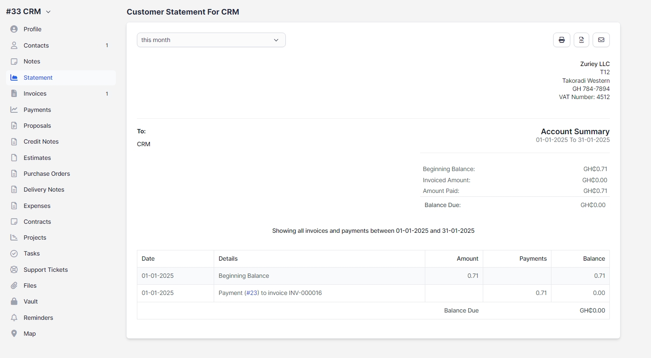Click the Vault lock icon in sidebar

coord(14,301)
